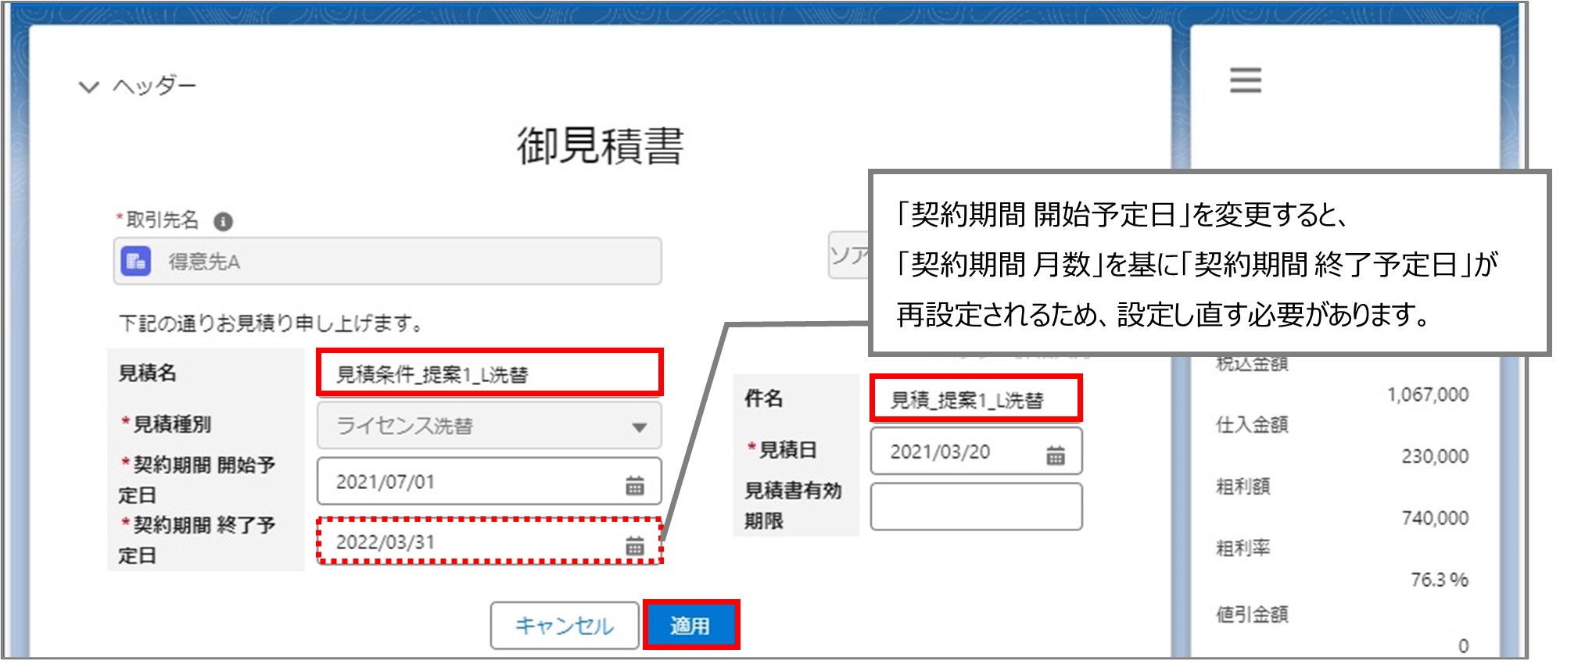Click the empty 見積書有効期限 field
This screenshot has width=1585, height=664.
[976, 506]
